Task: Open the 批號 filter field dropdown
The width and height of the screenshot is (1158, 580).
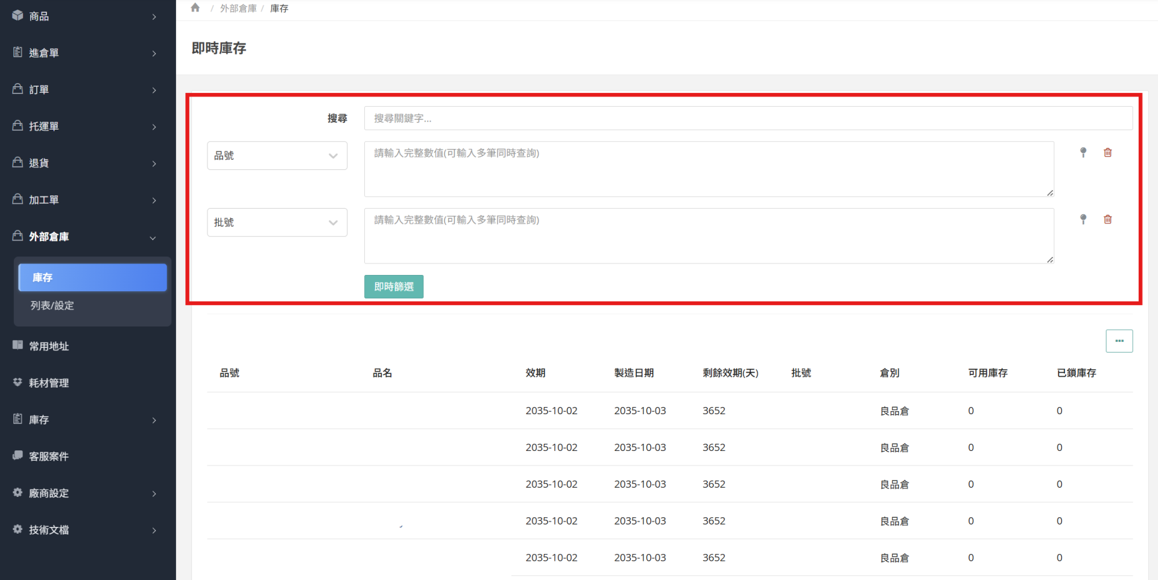Action: tap(277, 222)
